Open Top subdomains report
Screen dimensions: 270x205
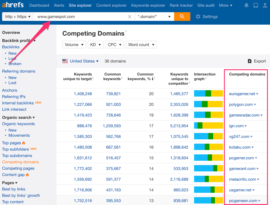click(17, 156)
